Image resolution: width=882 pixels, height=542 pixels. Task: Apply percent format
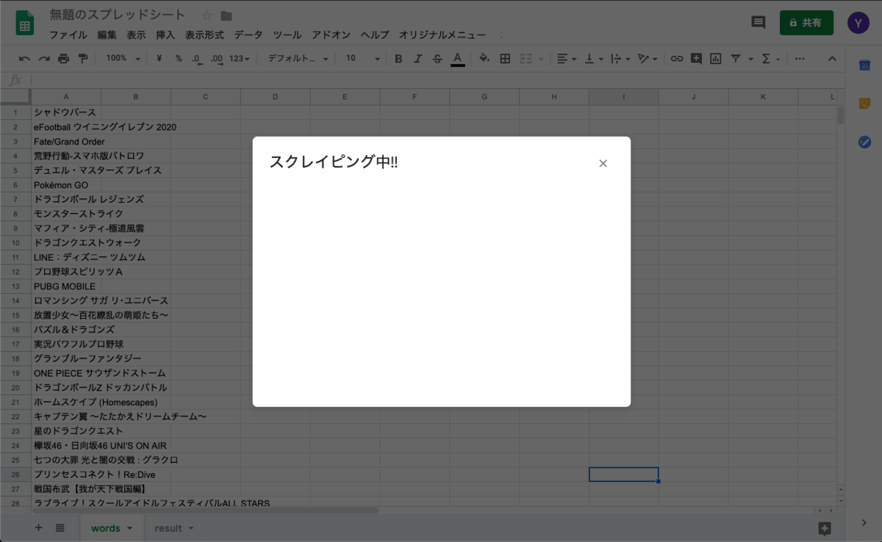(x=179, y=59)
